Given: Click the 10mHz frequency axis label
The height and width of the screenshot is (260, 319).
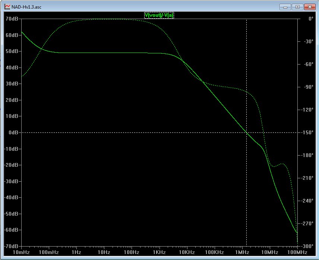Looking at the screenshot, I should 21,253.
